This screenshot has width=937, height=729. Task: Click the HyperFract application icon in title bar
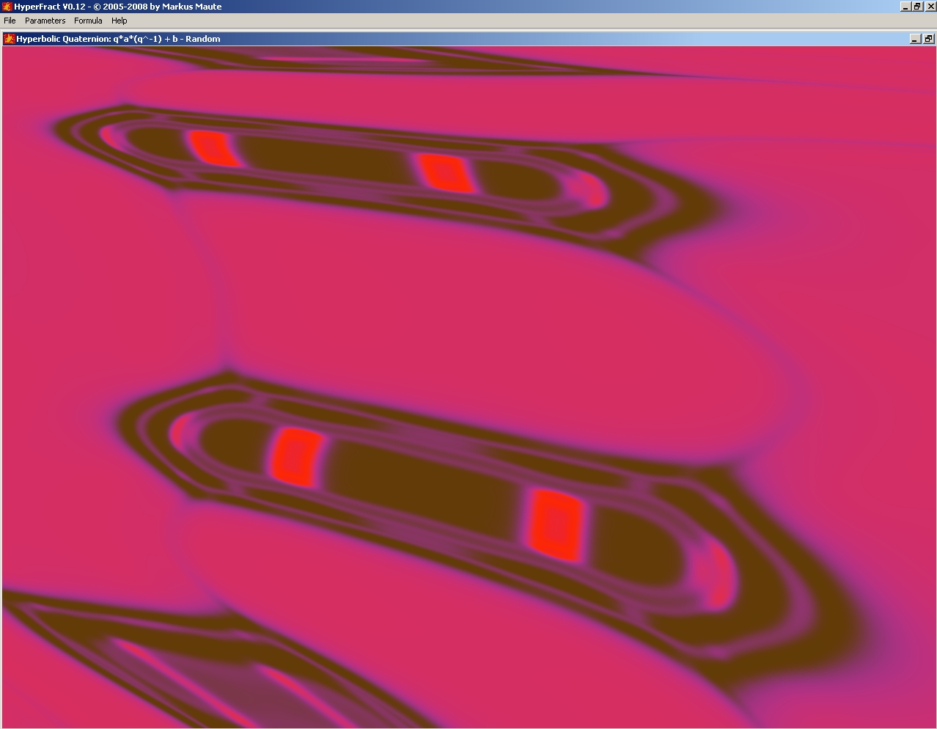pyautogui.click(x=7, y=7)
